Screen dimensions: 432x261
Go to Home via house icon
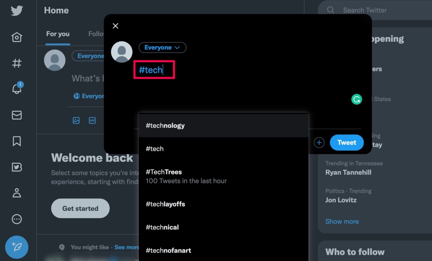point(17,37)
